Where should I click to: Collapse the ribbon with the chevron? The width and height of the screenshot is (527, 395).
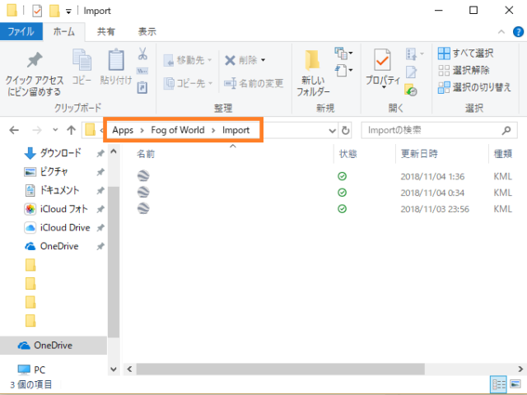pyautogui.click(x=500, y=31)
